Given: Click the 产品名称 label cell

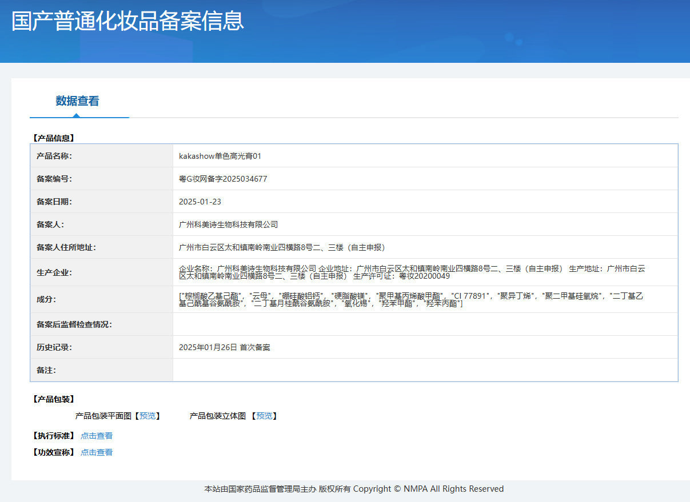Looking at the screenshot, I should pyautogui.click(x=54, y=156).
